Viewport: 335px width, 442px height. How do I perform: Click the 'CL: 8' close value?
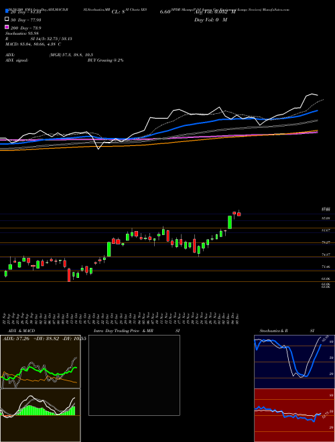point(118,12)
